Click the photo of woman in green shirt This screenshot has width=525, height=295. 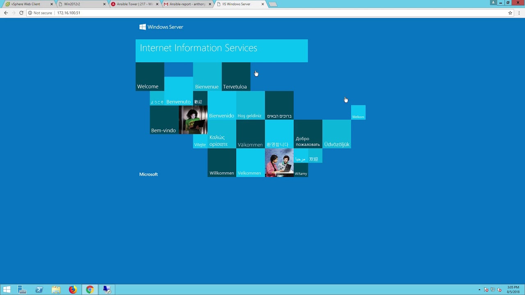[193, 120]
